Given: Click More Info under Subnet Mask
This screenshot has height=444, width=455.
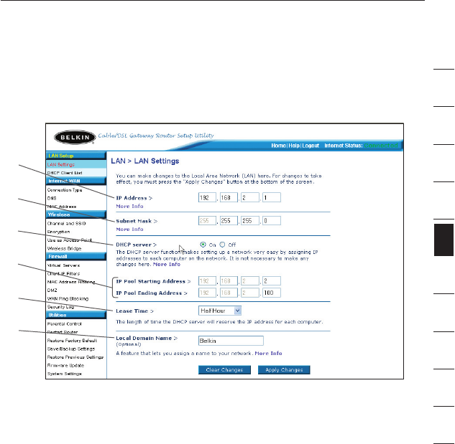Looking at the screenshot, I should [129, 229].
